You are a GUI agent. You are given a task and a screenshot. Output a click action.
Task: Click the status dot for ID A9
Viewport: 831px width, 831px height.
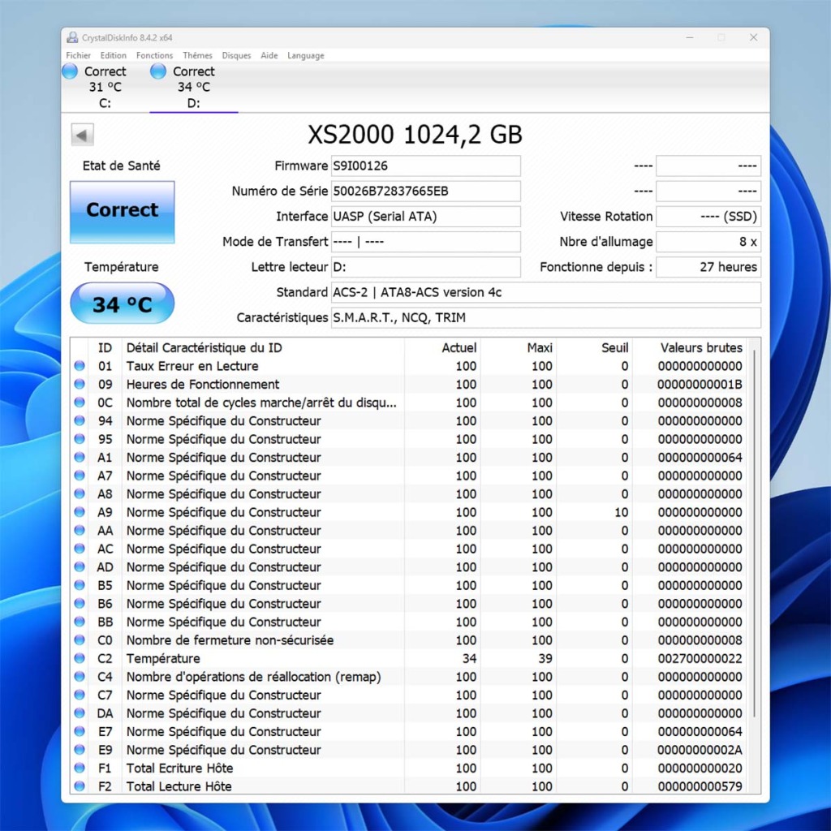(80, 512)
